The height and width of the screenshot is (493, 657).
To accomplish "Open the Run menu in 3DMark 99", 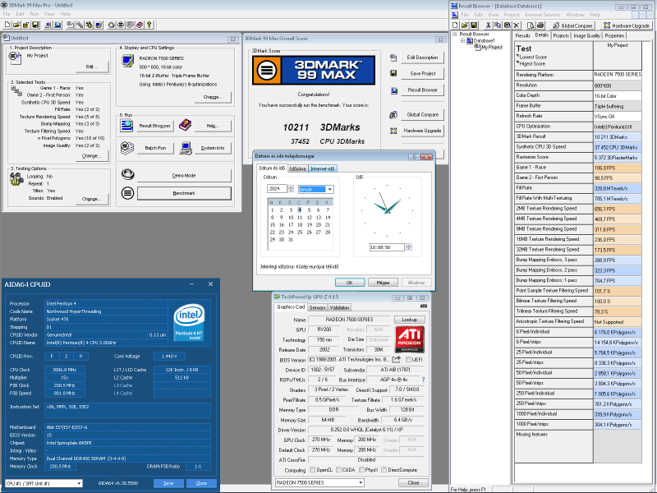I will (34, 14).
